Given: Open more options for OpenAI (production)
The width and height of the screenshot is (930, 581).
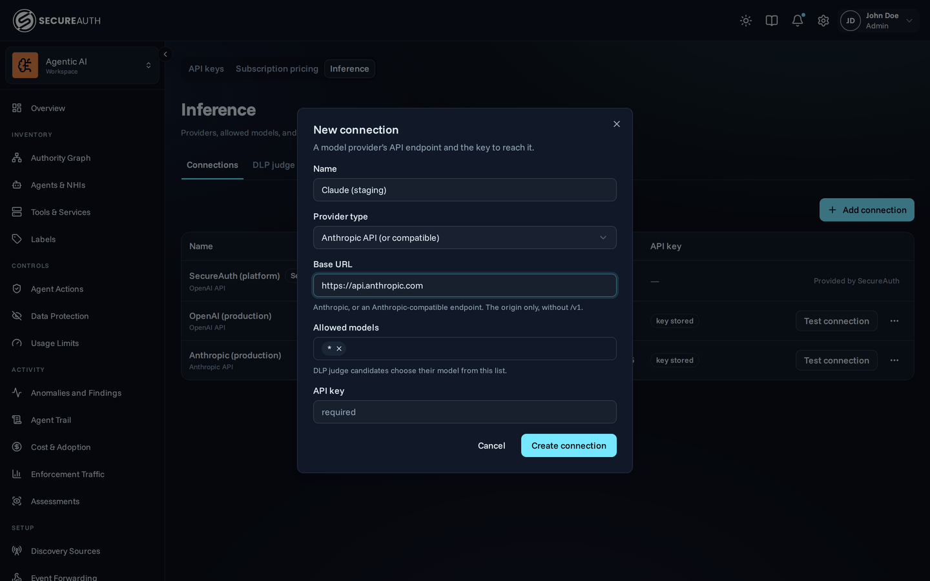Looking at the screenshot, I should tap(894, 321).
